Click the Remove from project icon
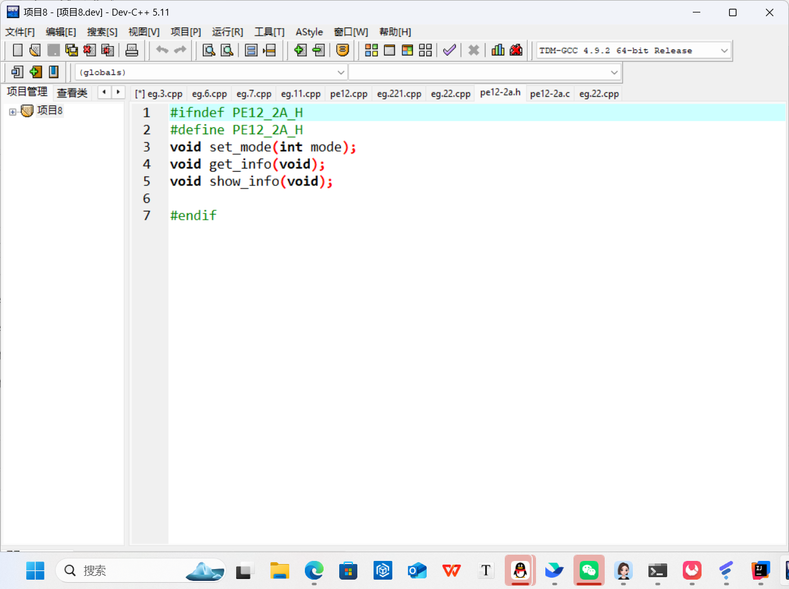This screenshot has width=789, height=589. click(x=319, y=51)
